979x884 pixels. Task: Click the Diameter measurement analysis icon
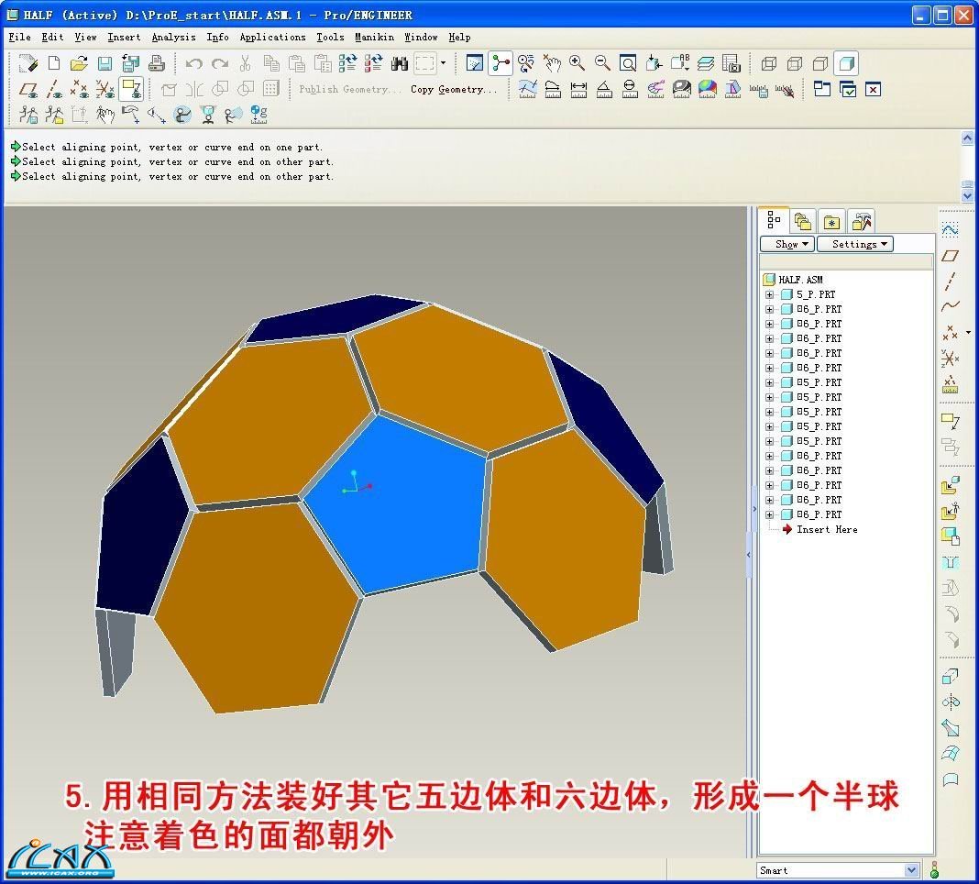click(x=630, y=89)
